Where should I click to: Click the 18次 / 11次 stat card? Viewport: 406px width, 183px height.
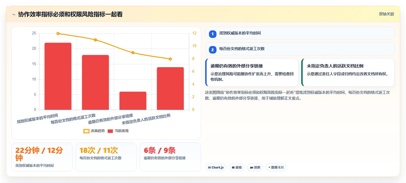click(x=106, y=157)
